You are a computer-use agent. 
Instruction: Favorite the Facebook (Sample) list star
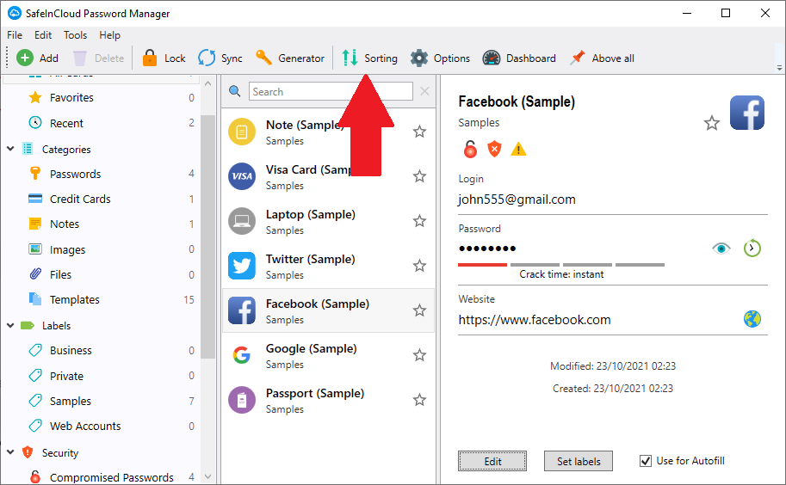419,310
